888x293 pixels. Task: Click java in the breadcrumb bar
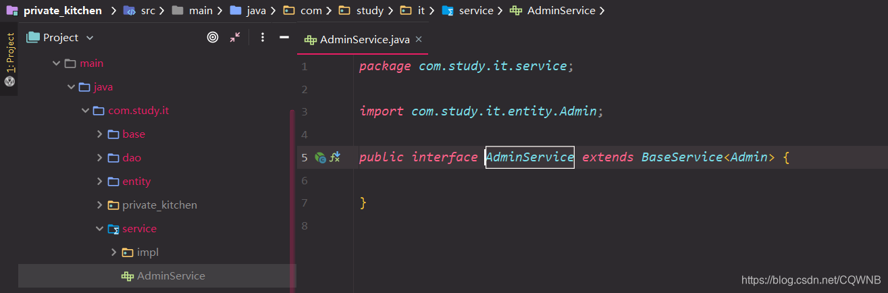click(x=256, y=11)
